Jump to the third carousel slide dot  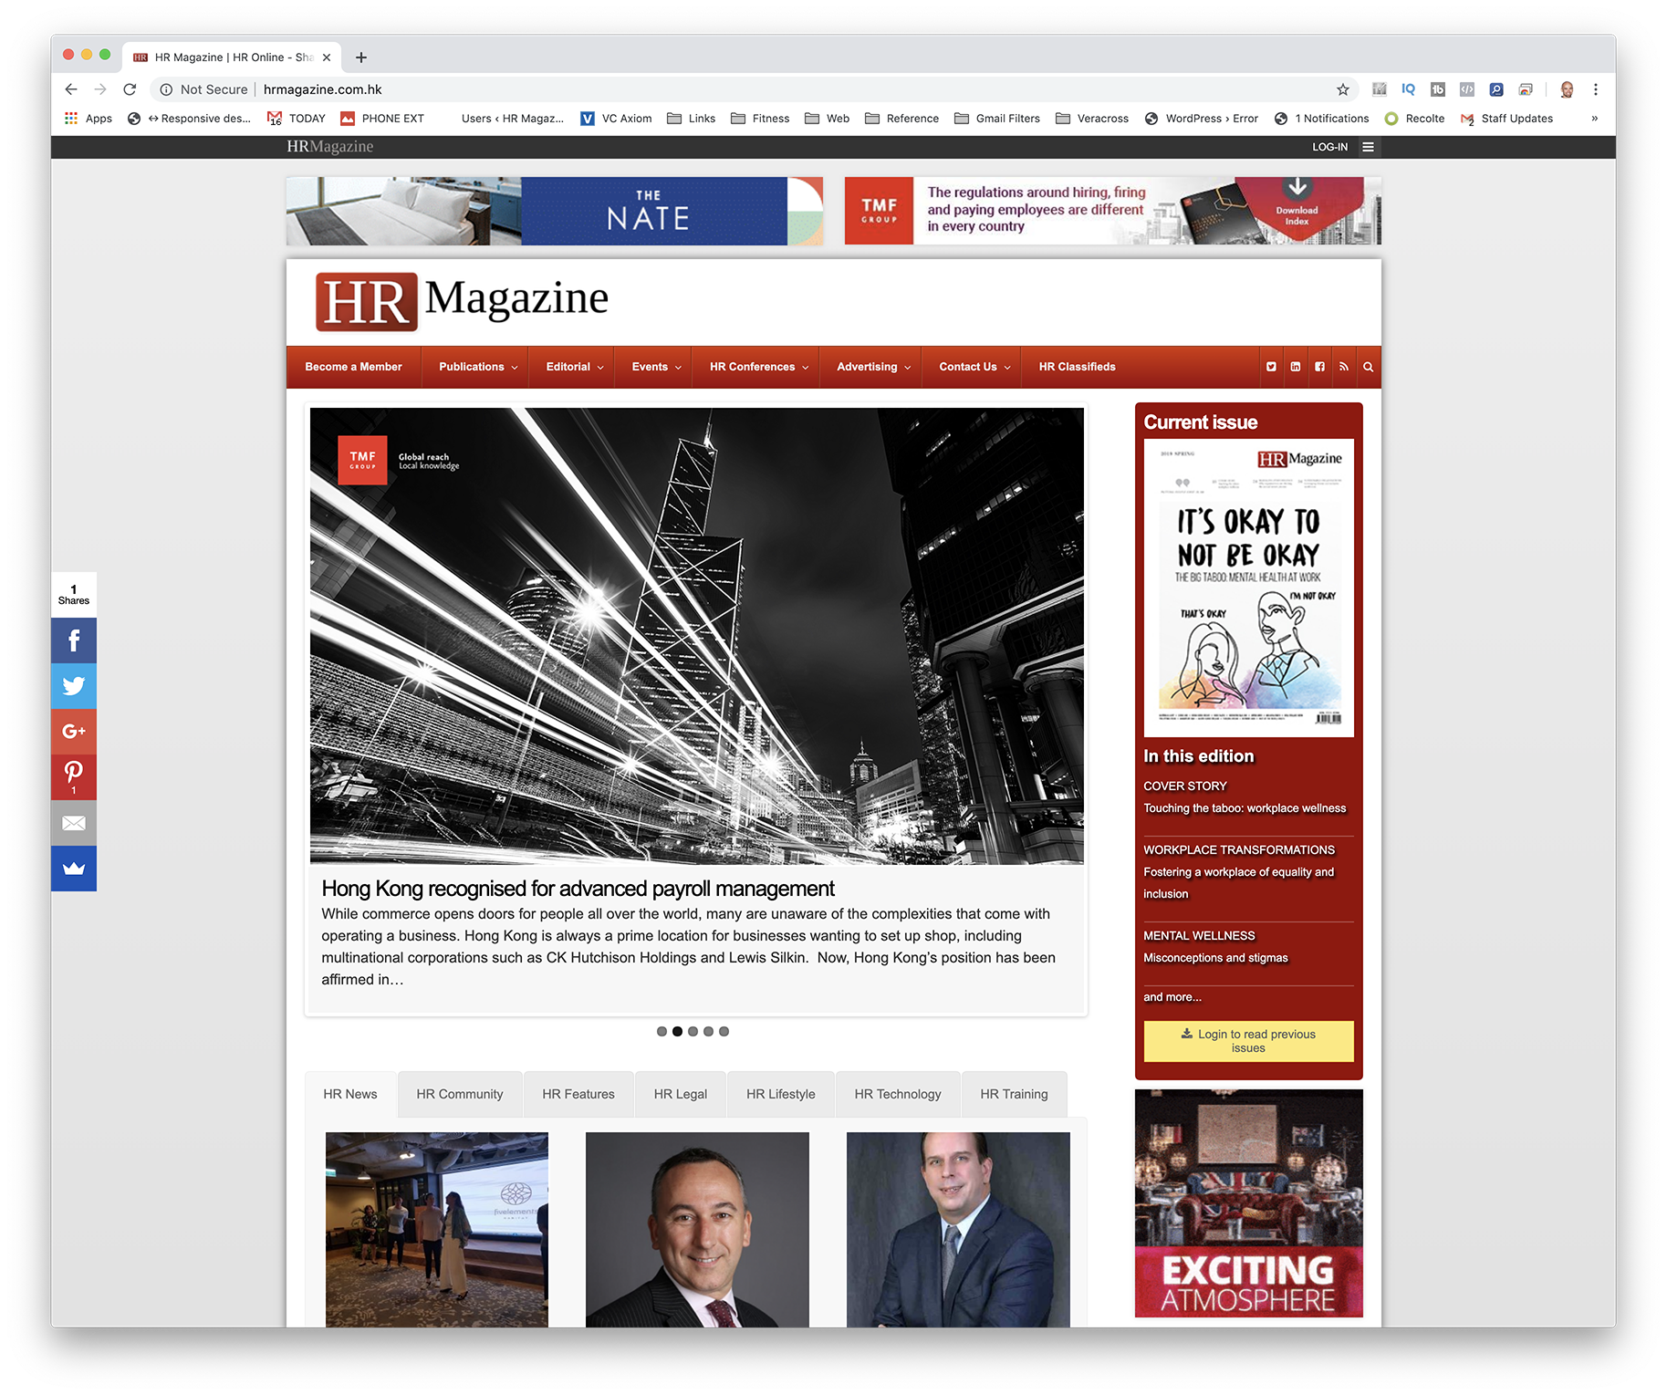point(693,1032)
